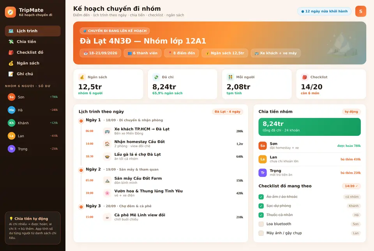Click the coffee icon for Cà phê Mê Linh
Screen dimensions: 374x251
click(108, 217)
